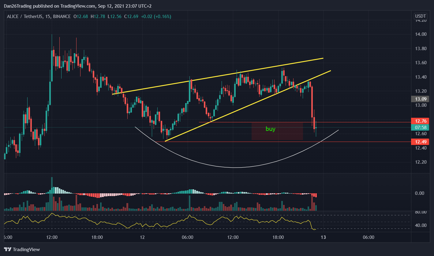Click the gray 13.09 price label
This screenshot has height=256, width=434.
click(420, 99)
